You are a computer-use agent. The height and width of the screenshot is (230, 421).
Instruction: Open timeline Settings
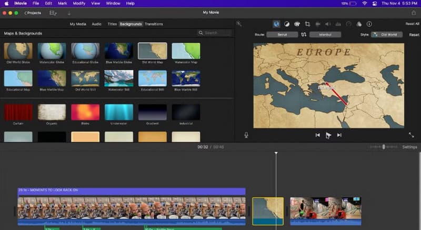[x=410, y=147]
